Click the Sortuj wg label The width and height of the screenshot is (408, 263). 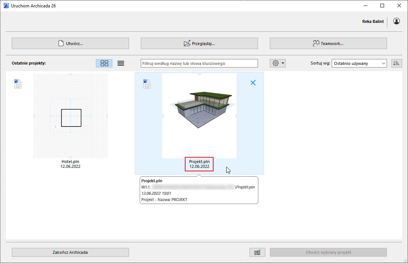(x=320, y=63)
